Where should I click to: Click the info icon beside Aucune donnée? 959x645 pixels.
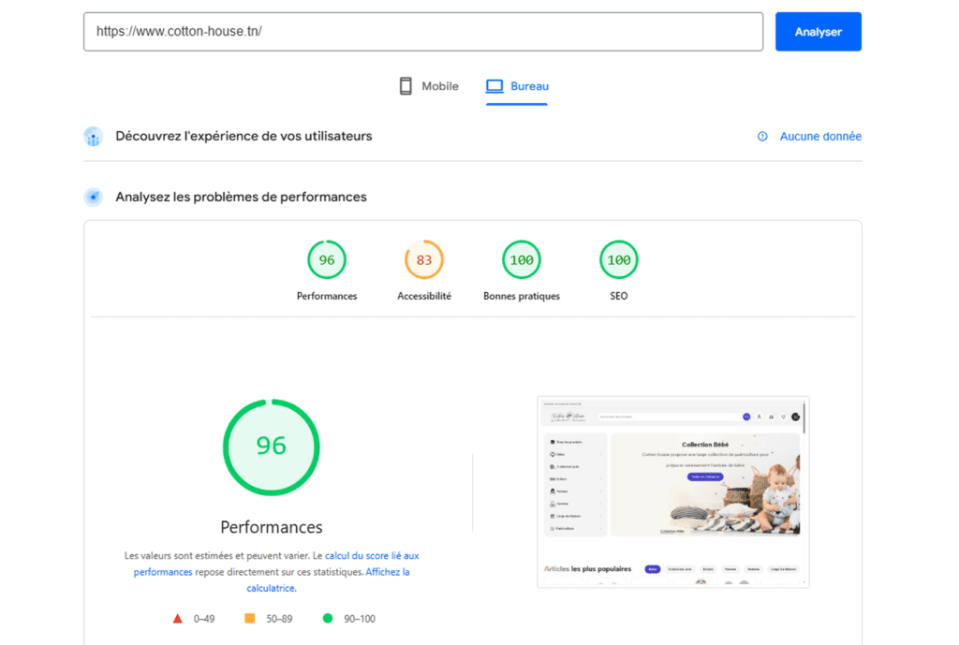tap(762, 137)
